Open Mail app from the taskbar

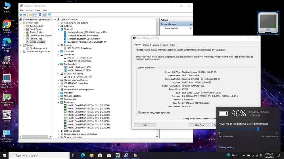point(109,155)
